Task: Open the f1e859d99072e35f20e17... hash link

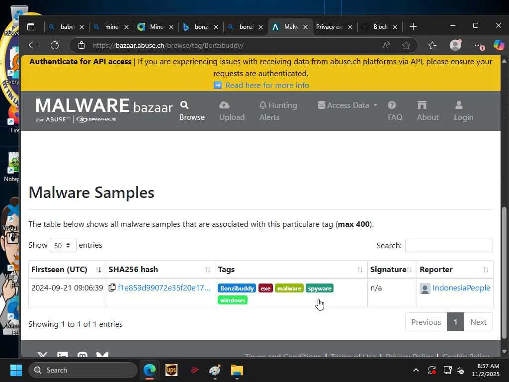Action: [164, 288]
